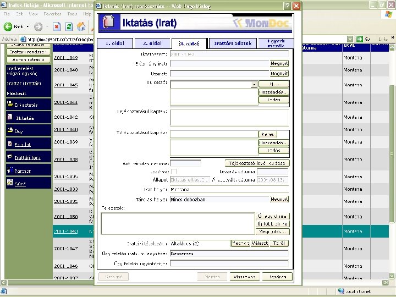Click the Irattári rendszer sidebar button
Viewport: 396px width, 297px height.
tap(28, 52)
